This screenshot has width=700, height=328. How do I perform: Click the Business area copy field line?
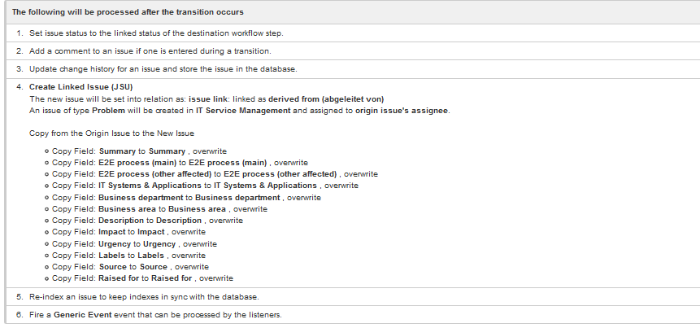tap(159, 209)
